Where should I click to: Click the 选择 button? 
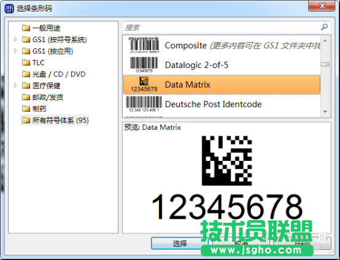point(180,243)
